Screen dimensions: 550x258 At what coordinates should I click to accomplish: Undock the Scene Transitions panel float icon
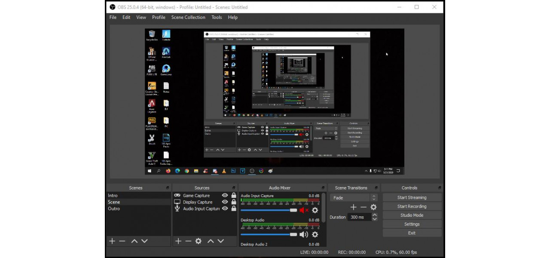pyautogui.click(x=376, y=188)
